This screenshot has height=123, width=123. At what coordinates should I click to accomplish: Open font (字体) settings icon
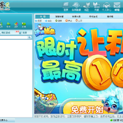point(9,25)
